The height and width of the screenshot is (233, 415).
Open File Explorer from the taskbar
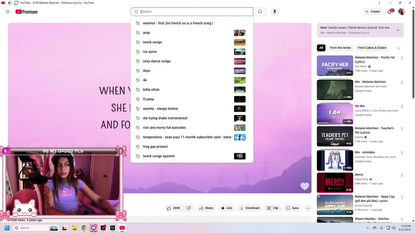pyautogui.click(x=74, y=228)
